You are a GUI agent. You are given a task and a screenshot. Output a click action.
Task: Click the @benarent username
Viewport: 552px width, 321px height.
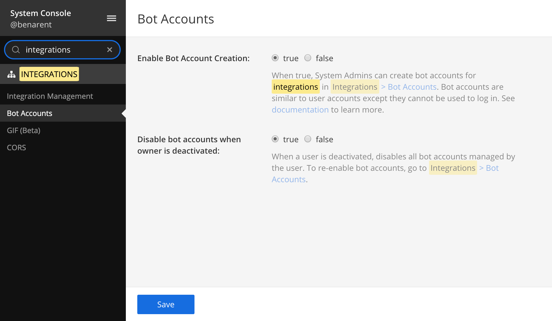[x=31, y=25]
